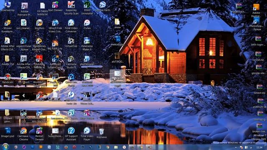Launch the Stop Denwer shortcut
This screenshot has width=267, height=150.
[x=87, y=115]
